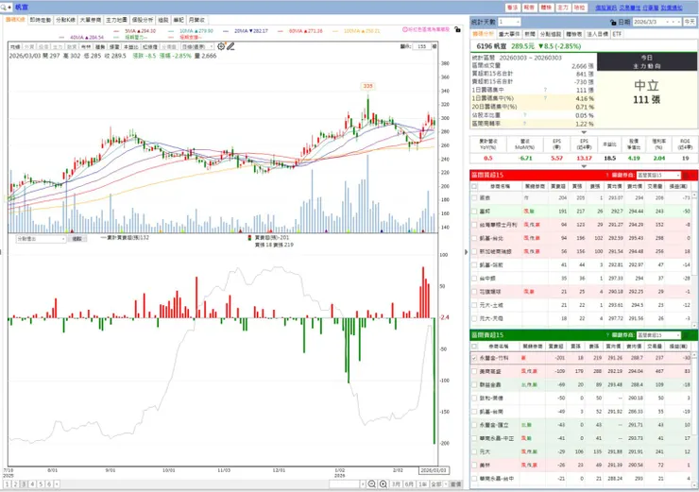Open the 重大事件 tab
The image size is (699, 492).
(509, 34)
